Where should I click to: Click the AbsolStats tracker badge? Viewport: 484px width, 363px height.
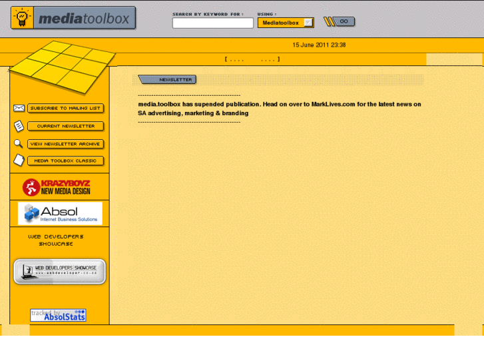point(58,315)
